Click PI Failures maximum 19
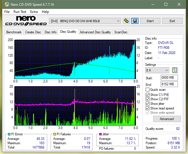This screenshot has height=154, width=188. pyautogui.click(x=88, y=143)
